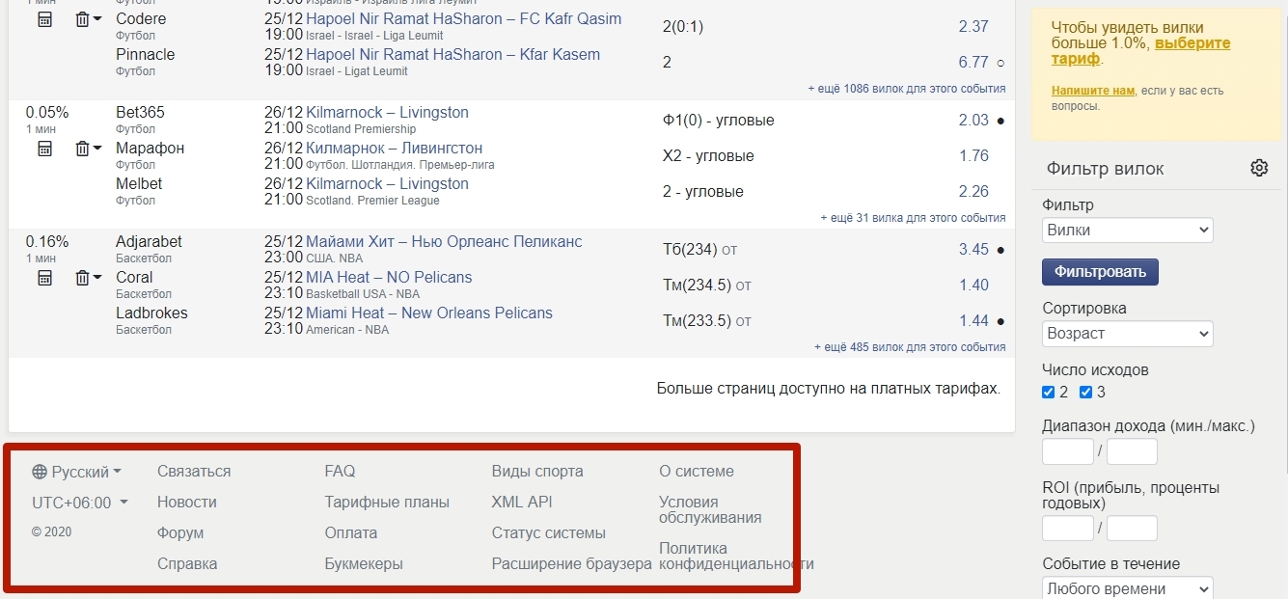Click hollow circle marker beside odds 6.77
1288x599 pixels.
pos(1000,63)
